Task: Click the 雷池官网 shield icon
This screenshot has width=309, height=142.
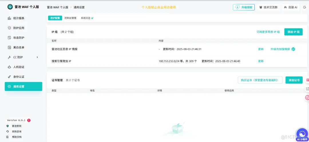Action: [x=7, y=126]
